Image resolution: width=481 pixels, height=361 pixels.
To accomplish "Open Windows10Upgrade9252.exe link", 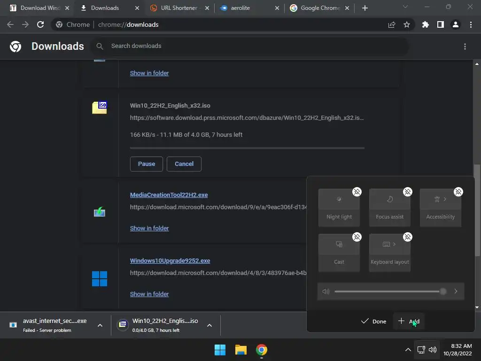I will click(170, 260).
